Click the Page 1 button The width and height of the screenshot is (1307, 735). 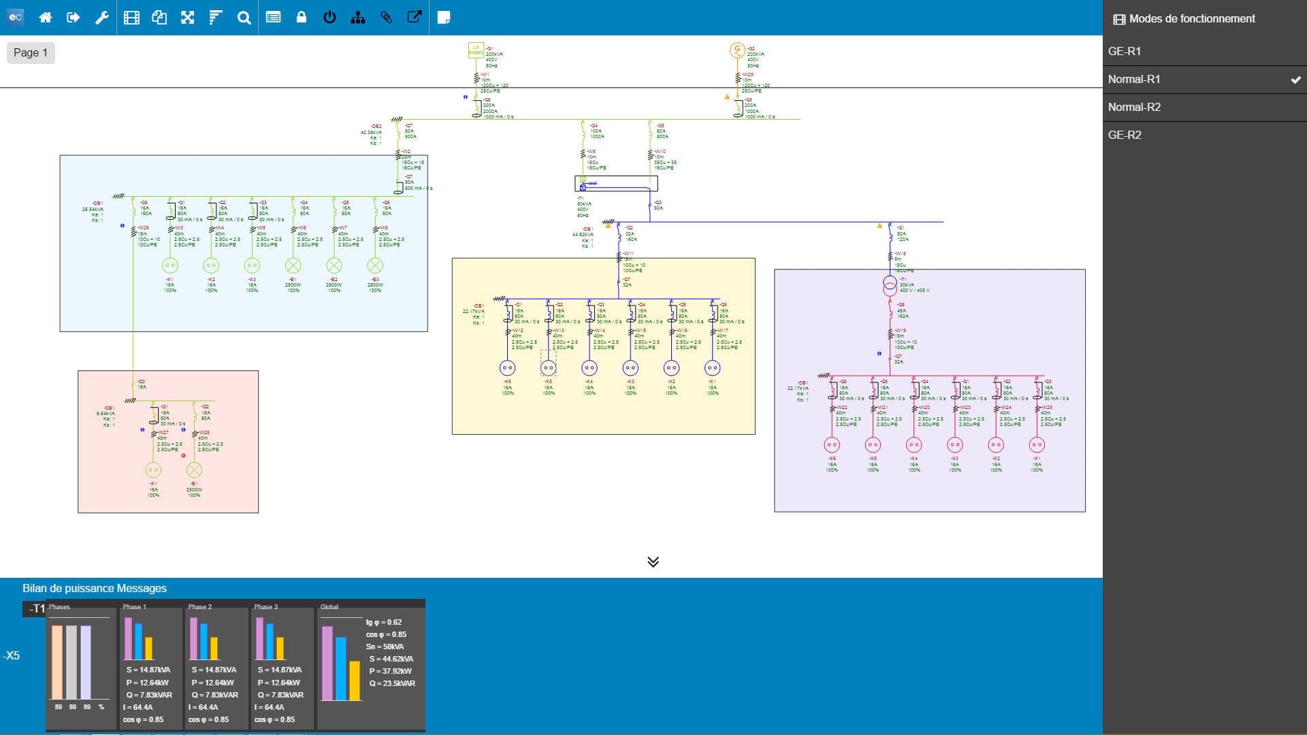pyautogui.click(x=31, y=52)
